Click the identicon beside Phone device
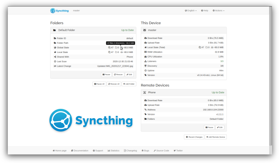The image size is (279, 163). pyautogui.click(x=145, y=92)
